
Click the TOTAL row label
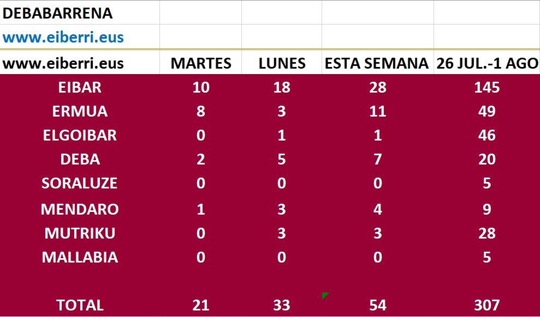[x=80, y=306]
